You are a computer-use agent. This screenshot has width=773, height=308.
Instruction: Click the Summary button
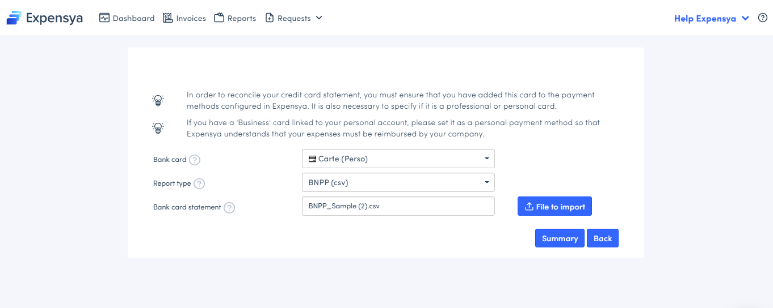pos(560,238)
